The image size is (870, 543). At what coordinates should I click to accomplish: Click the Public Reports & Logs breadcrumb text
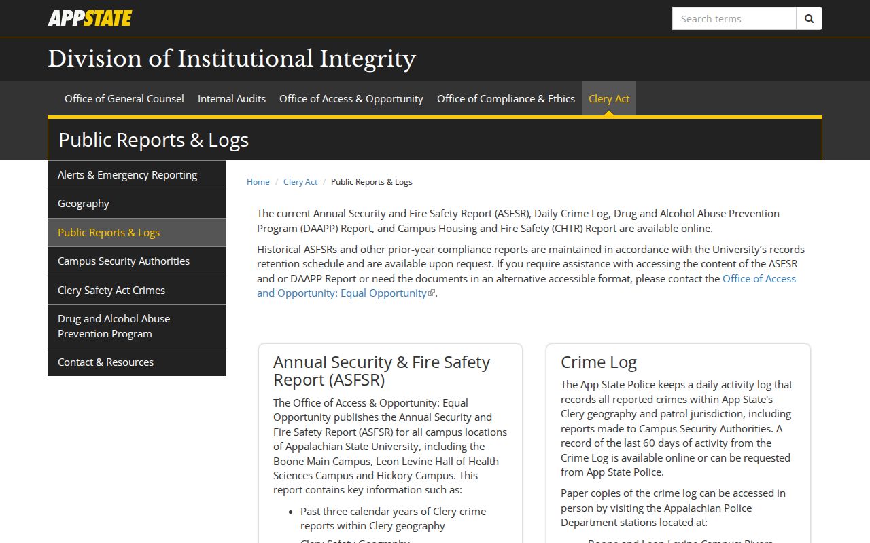pos(372,182)
